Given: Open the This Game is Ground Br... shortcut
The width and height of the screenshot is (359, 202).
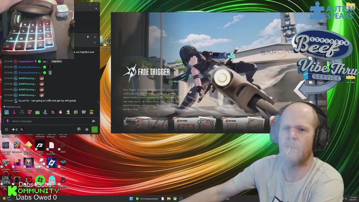Looking at the screenshot, I should pos(17,166).
